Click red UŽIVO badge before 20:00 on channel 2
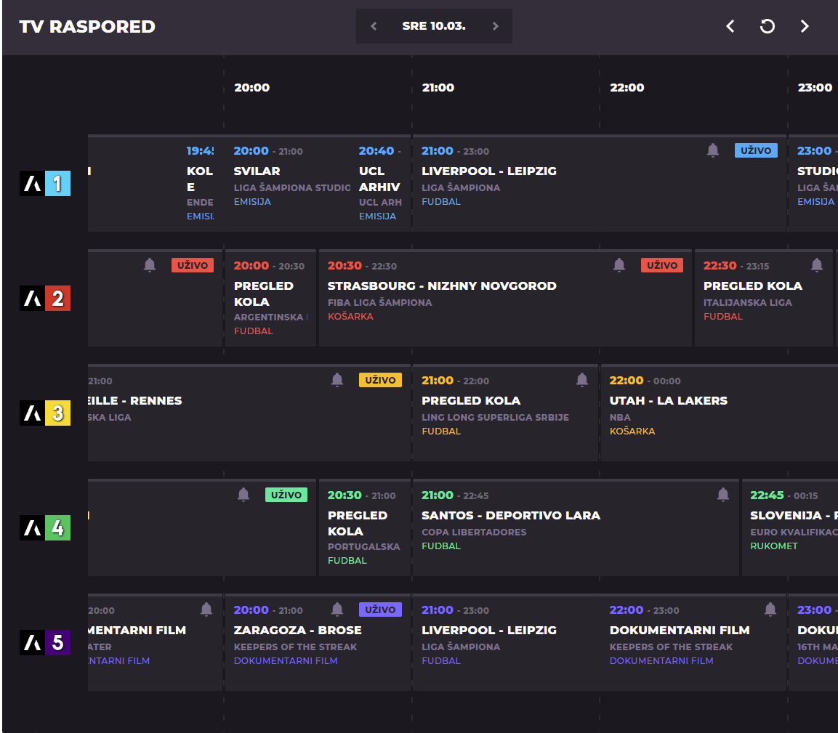The image size is (838, 733). coord(193,266)
